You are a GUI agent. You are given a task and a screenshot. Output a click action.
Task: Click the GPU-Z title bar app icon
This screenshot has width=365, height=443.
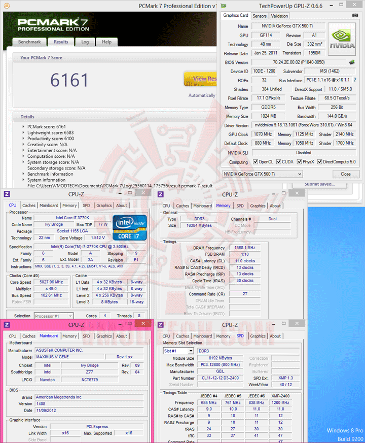pos(224,6)
